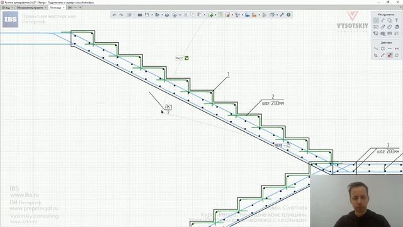Close the Лестница tab
Image resolution: width=403 pixels, height=227 pixels.
click(64, 8)
